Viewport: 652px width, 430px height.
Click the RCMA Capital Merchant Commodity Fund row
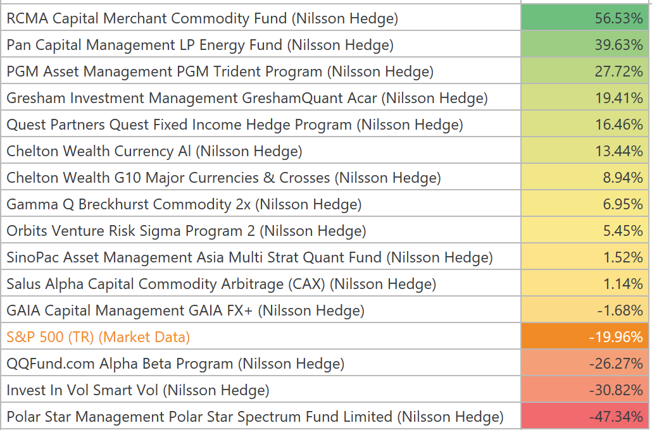203,18
